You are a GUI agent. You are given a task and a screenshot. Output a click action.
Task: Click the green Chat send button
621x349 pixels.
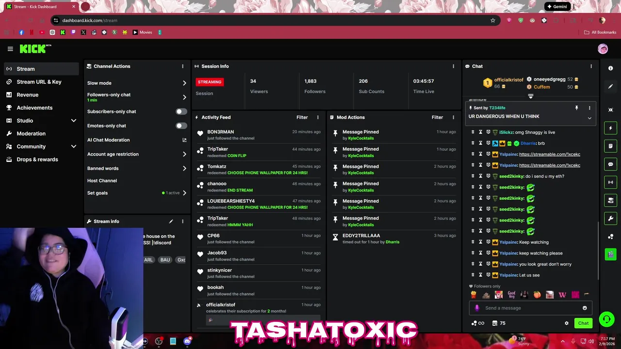tap(583, 323)
